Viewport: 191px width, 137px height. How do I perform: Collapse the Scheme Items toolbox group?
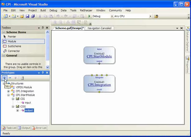click(4, 32)
